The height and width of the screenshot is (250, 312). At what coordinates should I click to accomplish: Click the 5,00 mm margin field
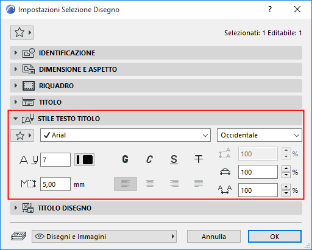pyautogui.click(x=55, y=184)
